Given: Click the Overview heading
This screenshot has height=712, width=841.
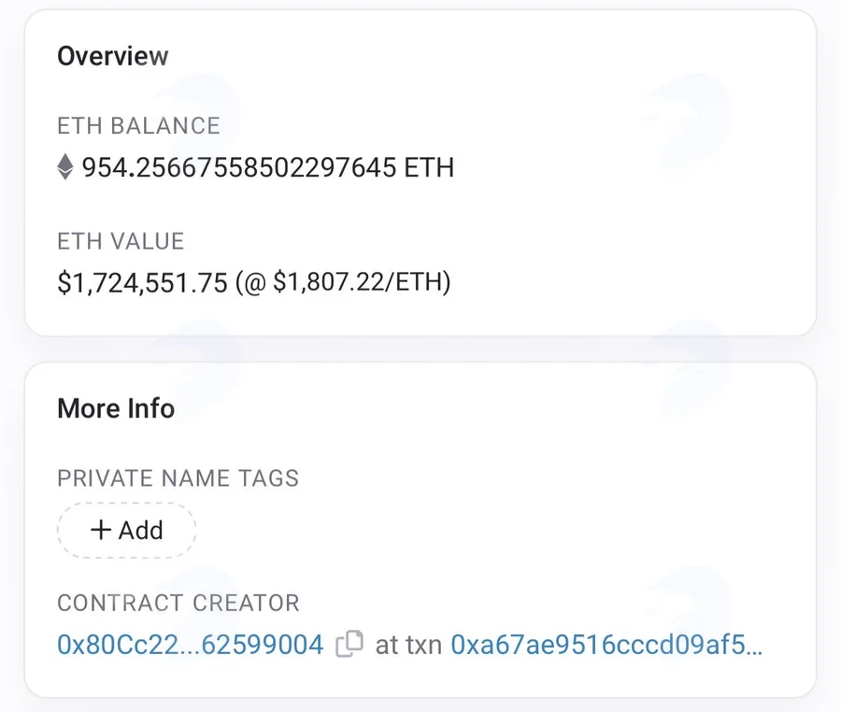Looking at the screenshot, I should point(113,56).
